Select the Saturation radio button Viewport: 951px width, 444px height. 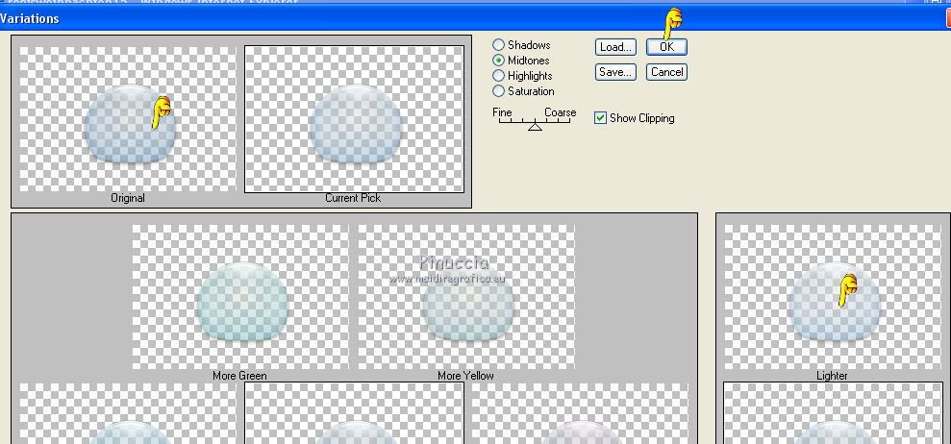[498, 91]
